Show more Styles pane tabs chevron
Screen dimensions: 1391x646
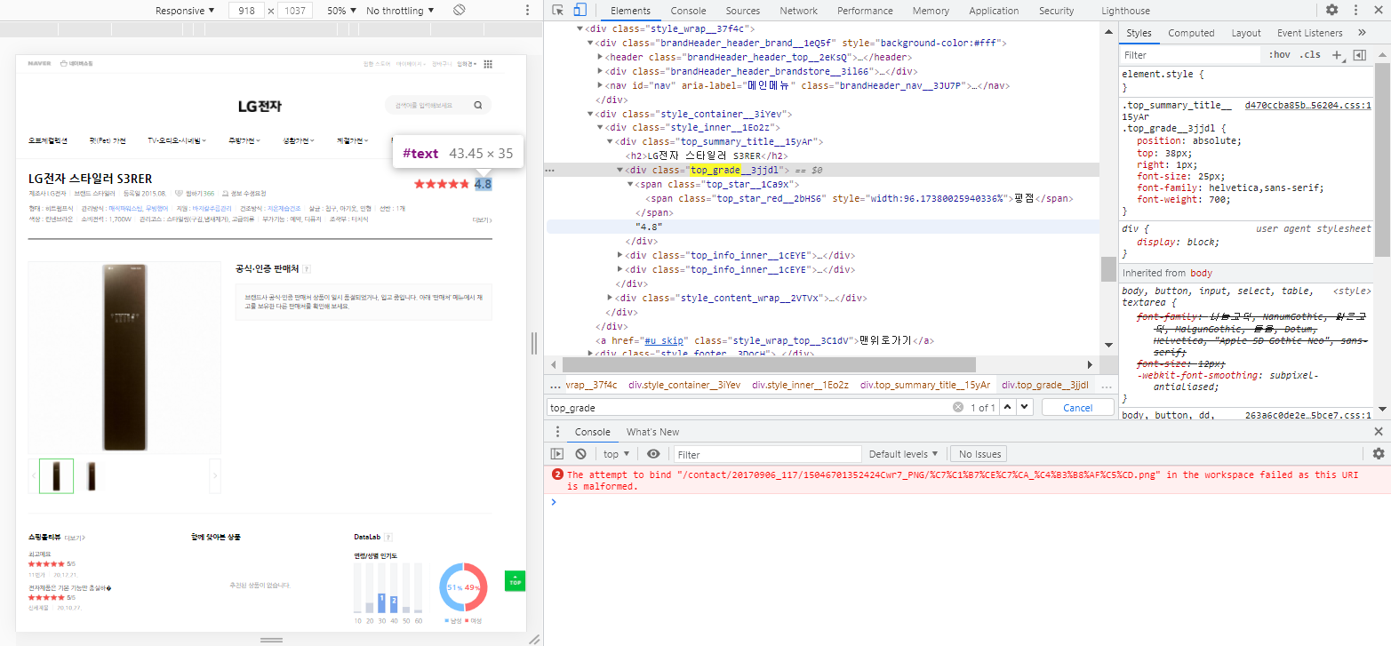click(1362, 33)
